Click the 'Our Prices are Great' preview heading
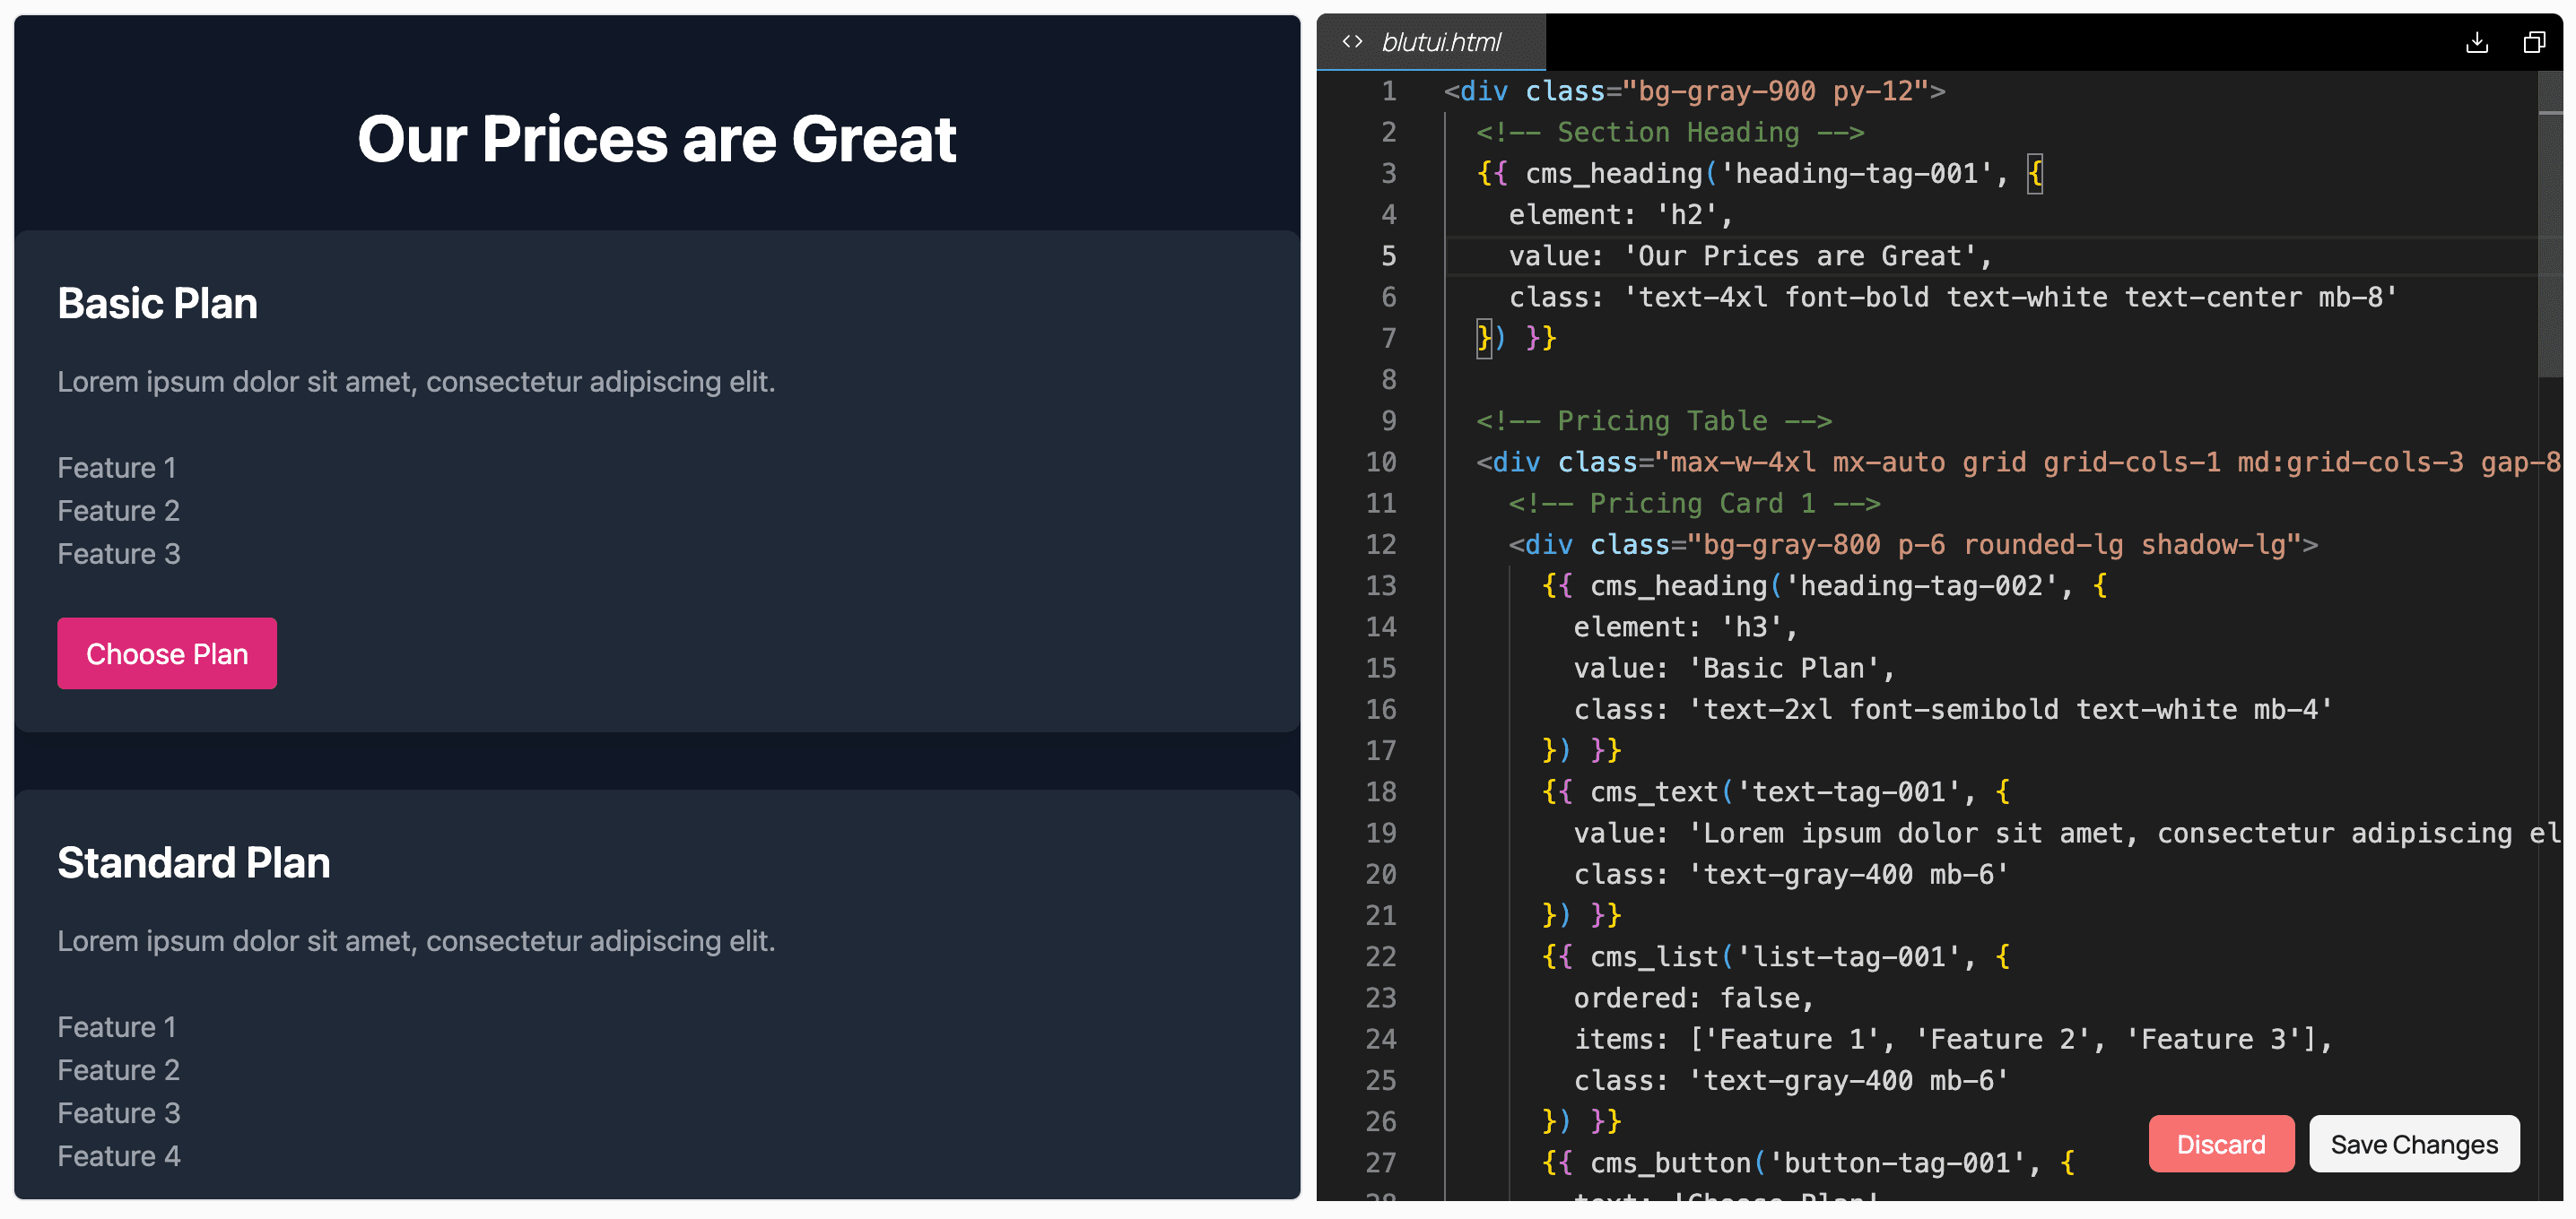The height and width of the screenshot is (1219, 2576). point(657,139)
